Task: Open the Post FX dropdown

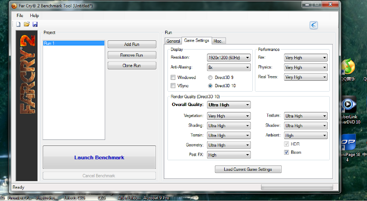Action: 228,155
